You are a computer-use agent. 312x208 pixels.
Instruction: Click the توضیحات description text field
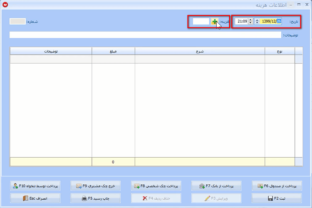pos(145,35)
